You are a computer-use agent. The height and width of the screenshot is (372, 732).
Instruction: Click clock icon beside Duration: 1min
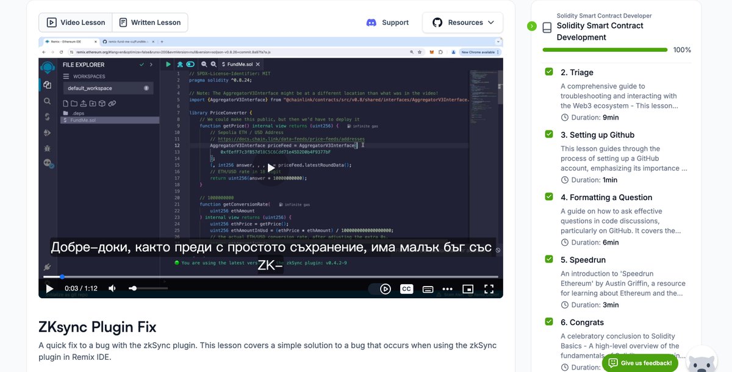pyautogui.click(x=565, y=180)
